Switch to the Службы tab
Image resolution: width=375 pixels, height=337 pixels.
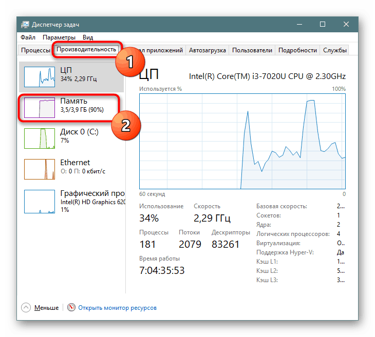[x=334, y=50]
